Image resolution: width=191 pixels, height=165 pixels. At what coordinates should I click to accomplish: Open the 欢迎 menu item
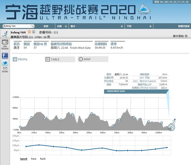[46, 26]
